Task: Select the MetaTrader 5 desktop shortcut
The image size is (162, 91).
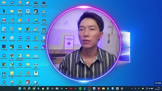Action: coord(28,4)
